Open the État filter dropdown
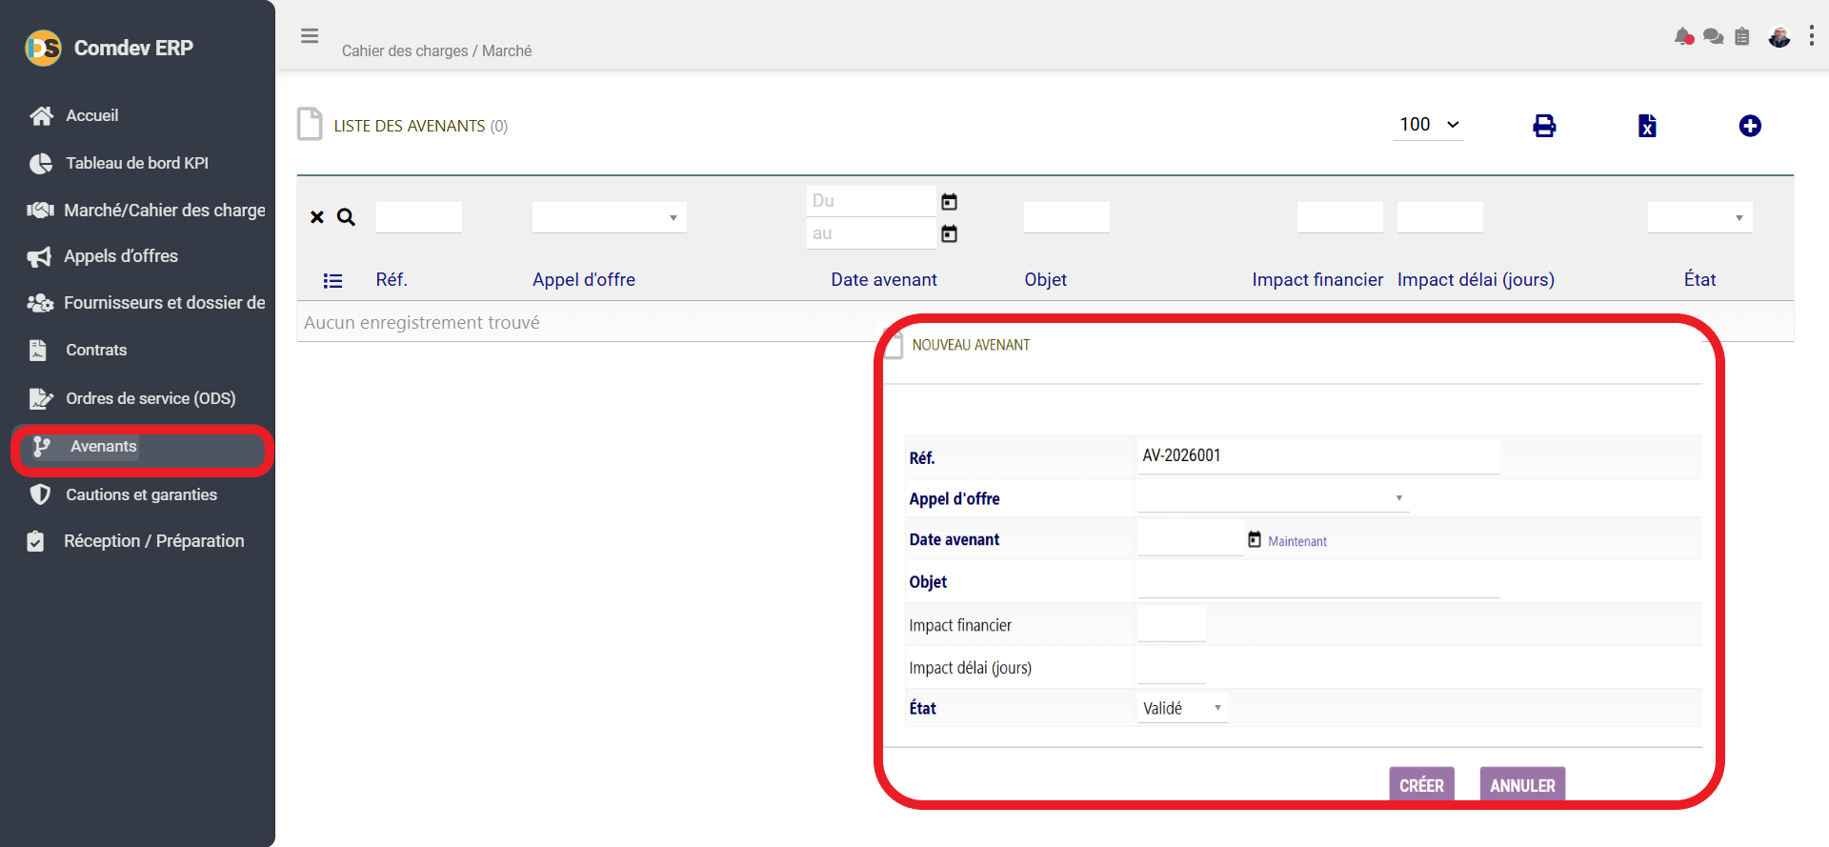Image resolution: width=1829 pixels, height=847 pixels. [1700, 217]
